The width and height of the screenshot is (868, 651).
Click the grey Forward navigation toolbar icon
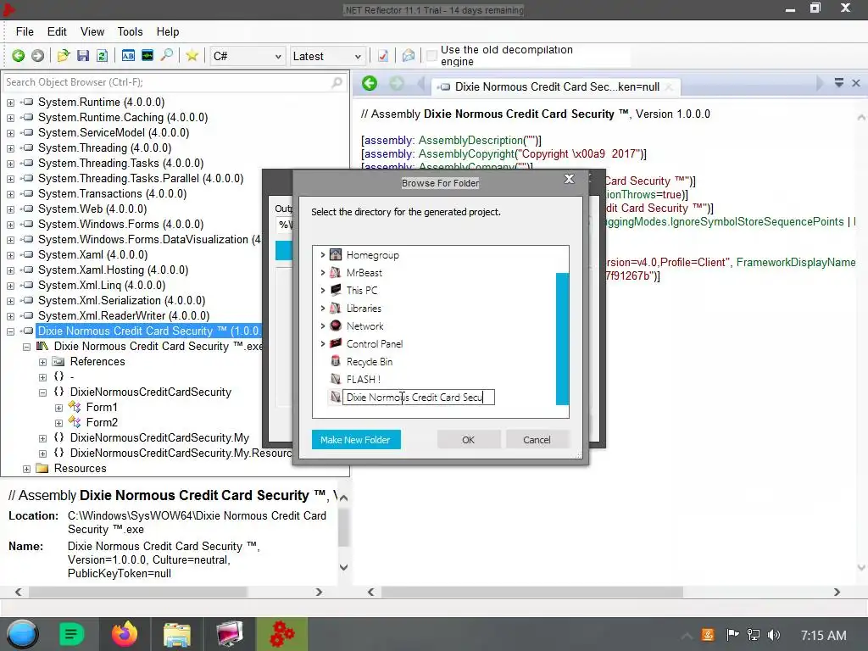[37, 56]
